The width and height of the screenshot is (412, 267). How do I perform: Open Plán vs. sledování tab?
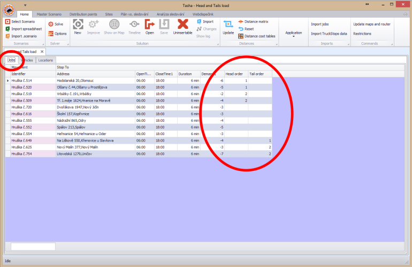pyautogui.click(x=134, y=14)
